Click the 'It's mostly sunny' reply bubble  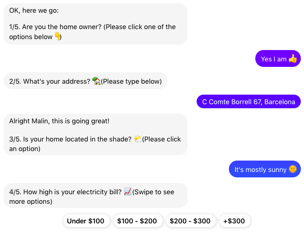coord(265,169)
